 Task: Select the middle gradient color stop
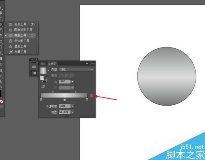[65, 100]
